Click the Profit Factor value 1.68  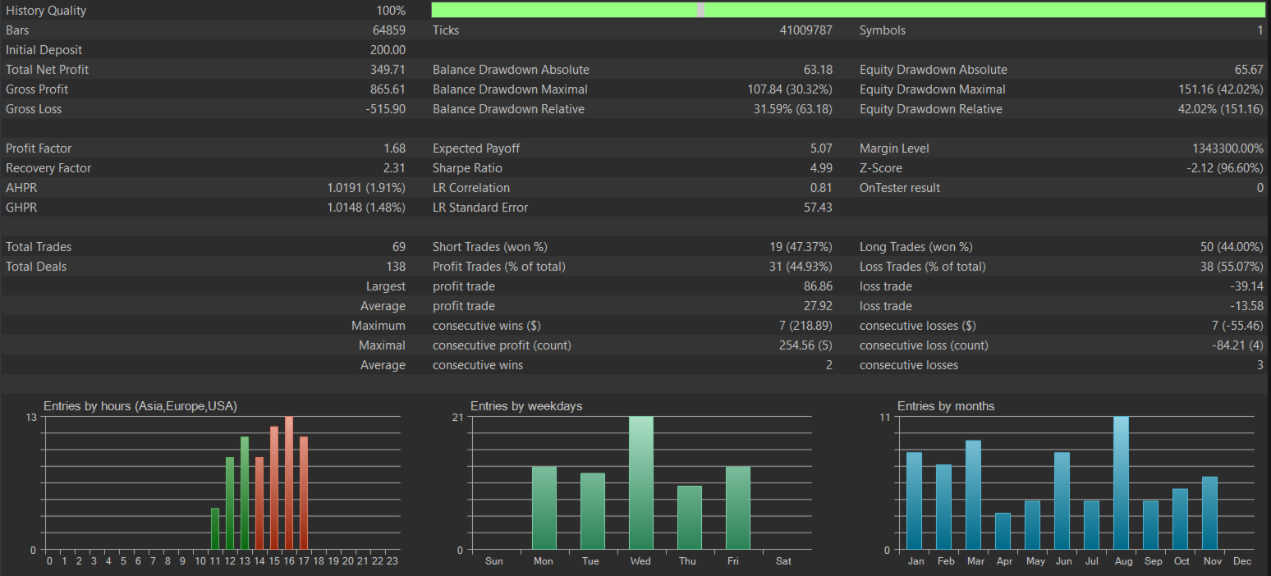(x=394, y=149)
